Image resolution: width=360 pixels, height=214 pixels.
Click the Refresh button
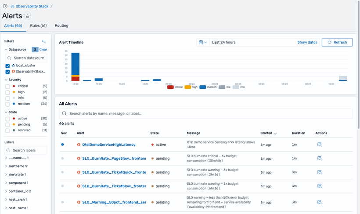tap(337, 42)
